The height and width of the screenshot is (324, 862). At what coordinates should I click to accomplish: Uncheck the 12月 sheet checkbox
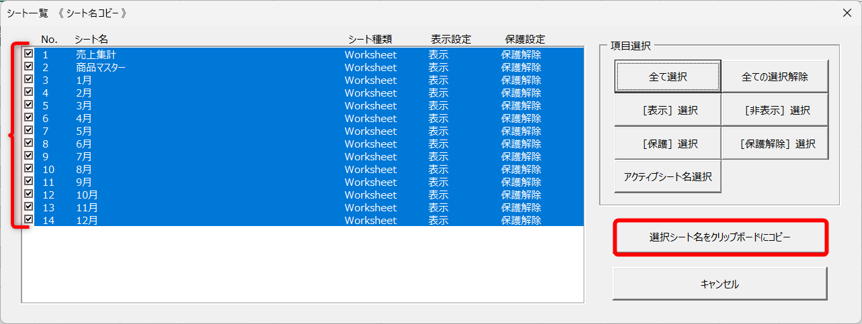[29, 219]
